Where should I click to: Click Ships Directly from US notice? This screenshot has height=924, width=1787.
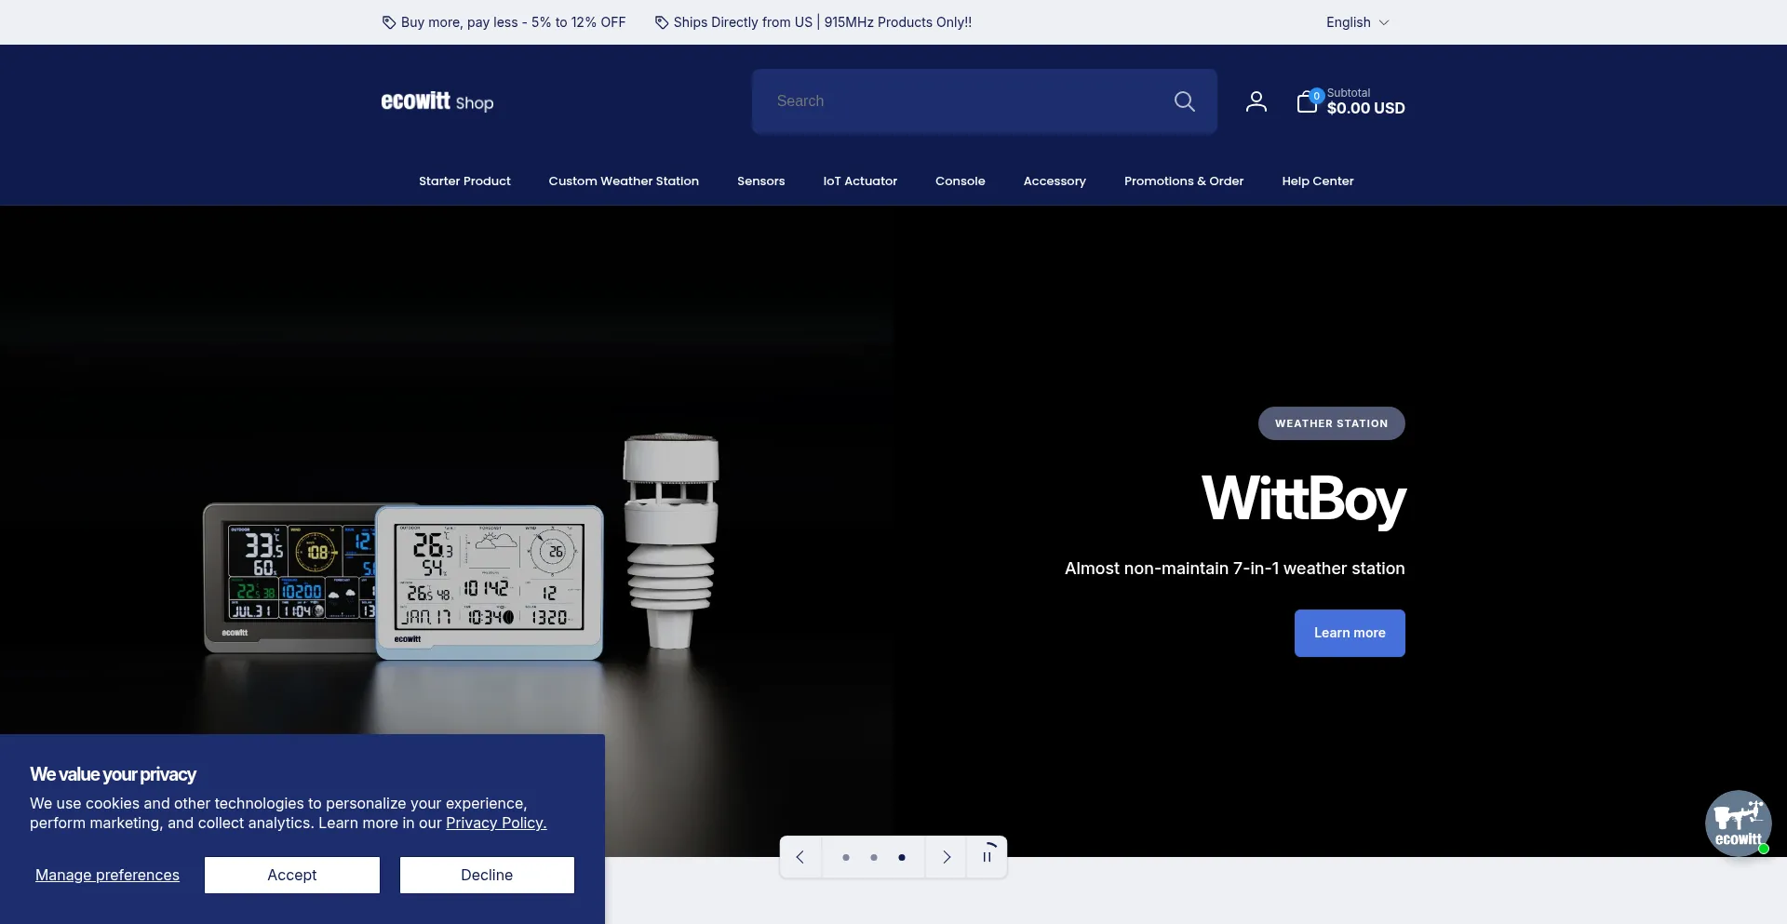pyautogui.click(x=813, y=22)
